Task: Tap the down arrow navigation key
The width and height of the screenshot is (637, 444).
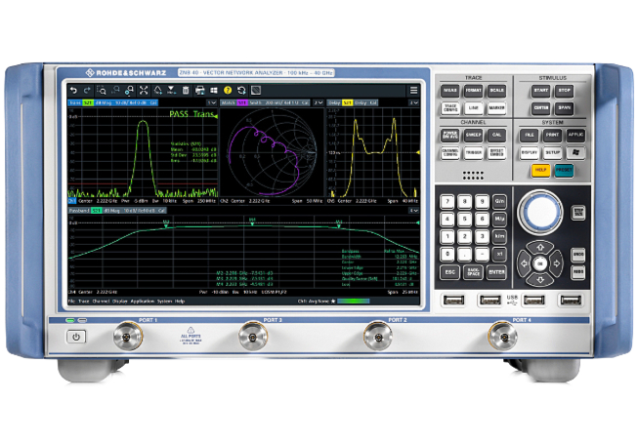Action: coord(540,280)
